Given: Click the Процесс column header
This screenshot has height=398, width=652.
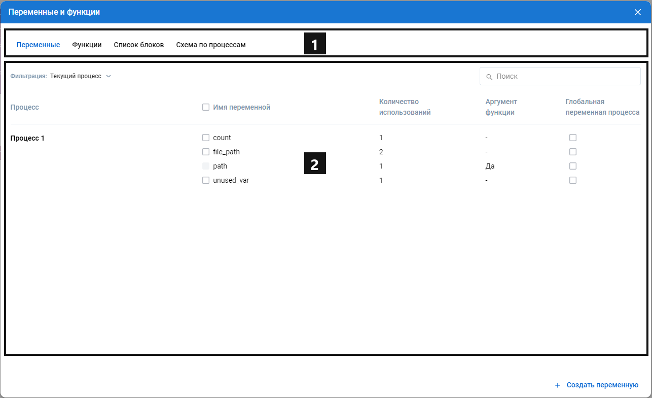Looking at the screenshot, I should coord(25,107).
